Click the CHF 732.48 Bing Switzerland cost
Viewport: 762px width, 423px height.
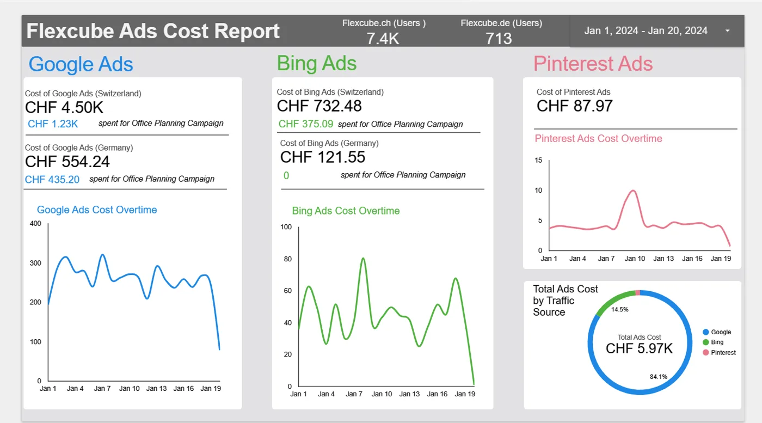click(319, 106)
